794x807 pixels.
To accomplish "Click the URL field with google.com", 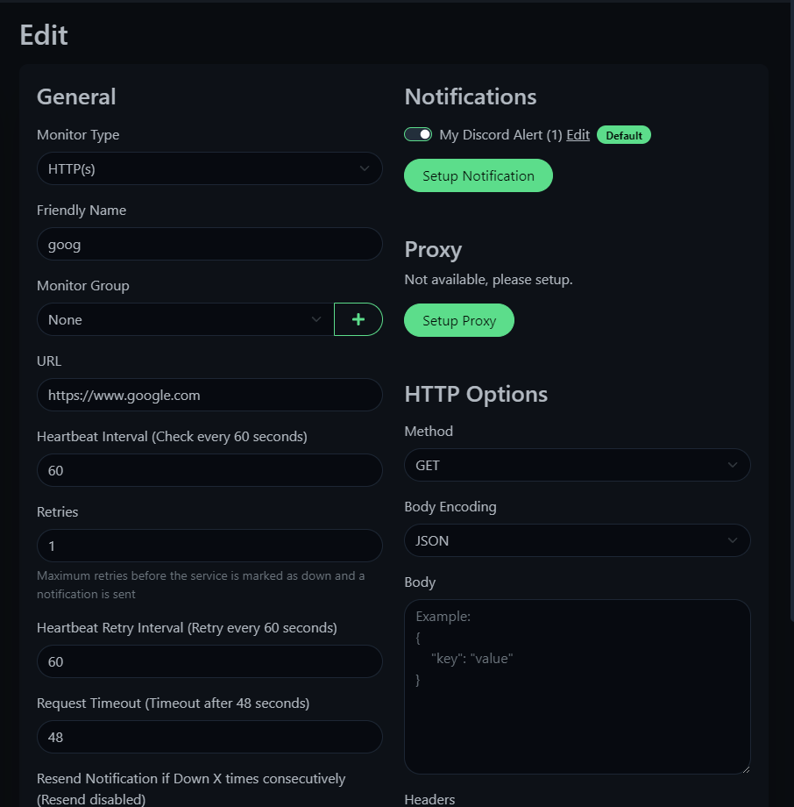I will click(x=209, y=395).
